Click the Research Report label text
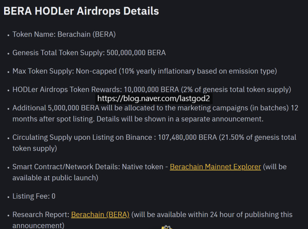Viewport: 308px width, 229px height. click(x=41, y=214)
